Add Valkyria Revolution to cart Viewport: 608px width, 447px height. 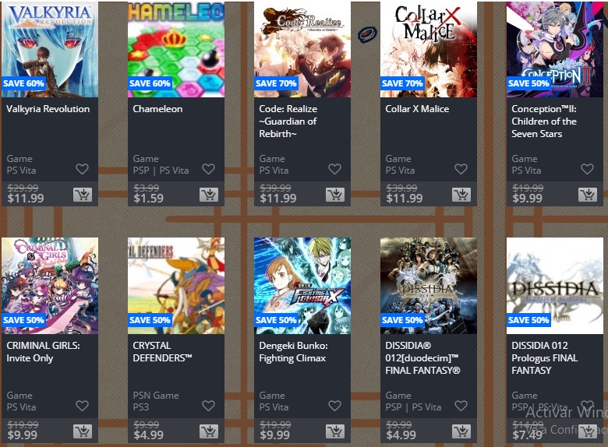click(x=83, y=195)
